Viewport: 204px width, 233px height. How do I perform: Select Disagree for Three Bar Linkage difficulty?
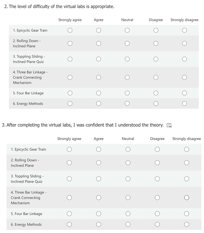(156, 77)
